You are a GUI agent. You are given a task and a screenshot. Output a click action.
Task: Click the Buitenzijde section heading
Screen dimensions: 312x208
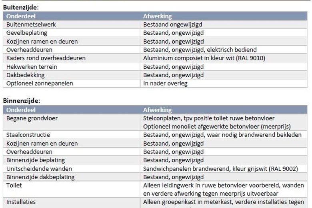tap(21, 7)
